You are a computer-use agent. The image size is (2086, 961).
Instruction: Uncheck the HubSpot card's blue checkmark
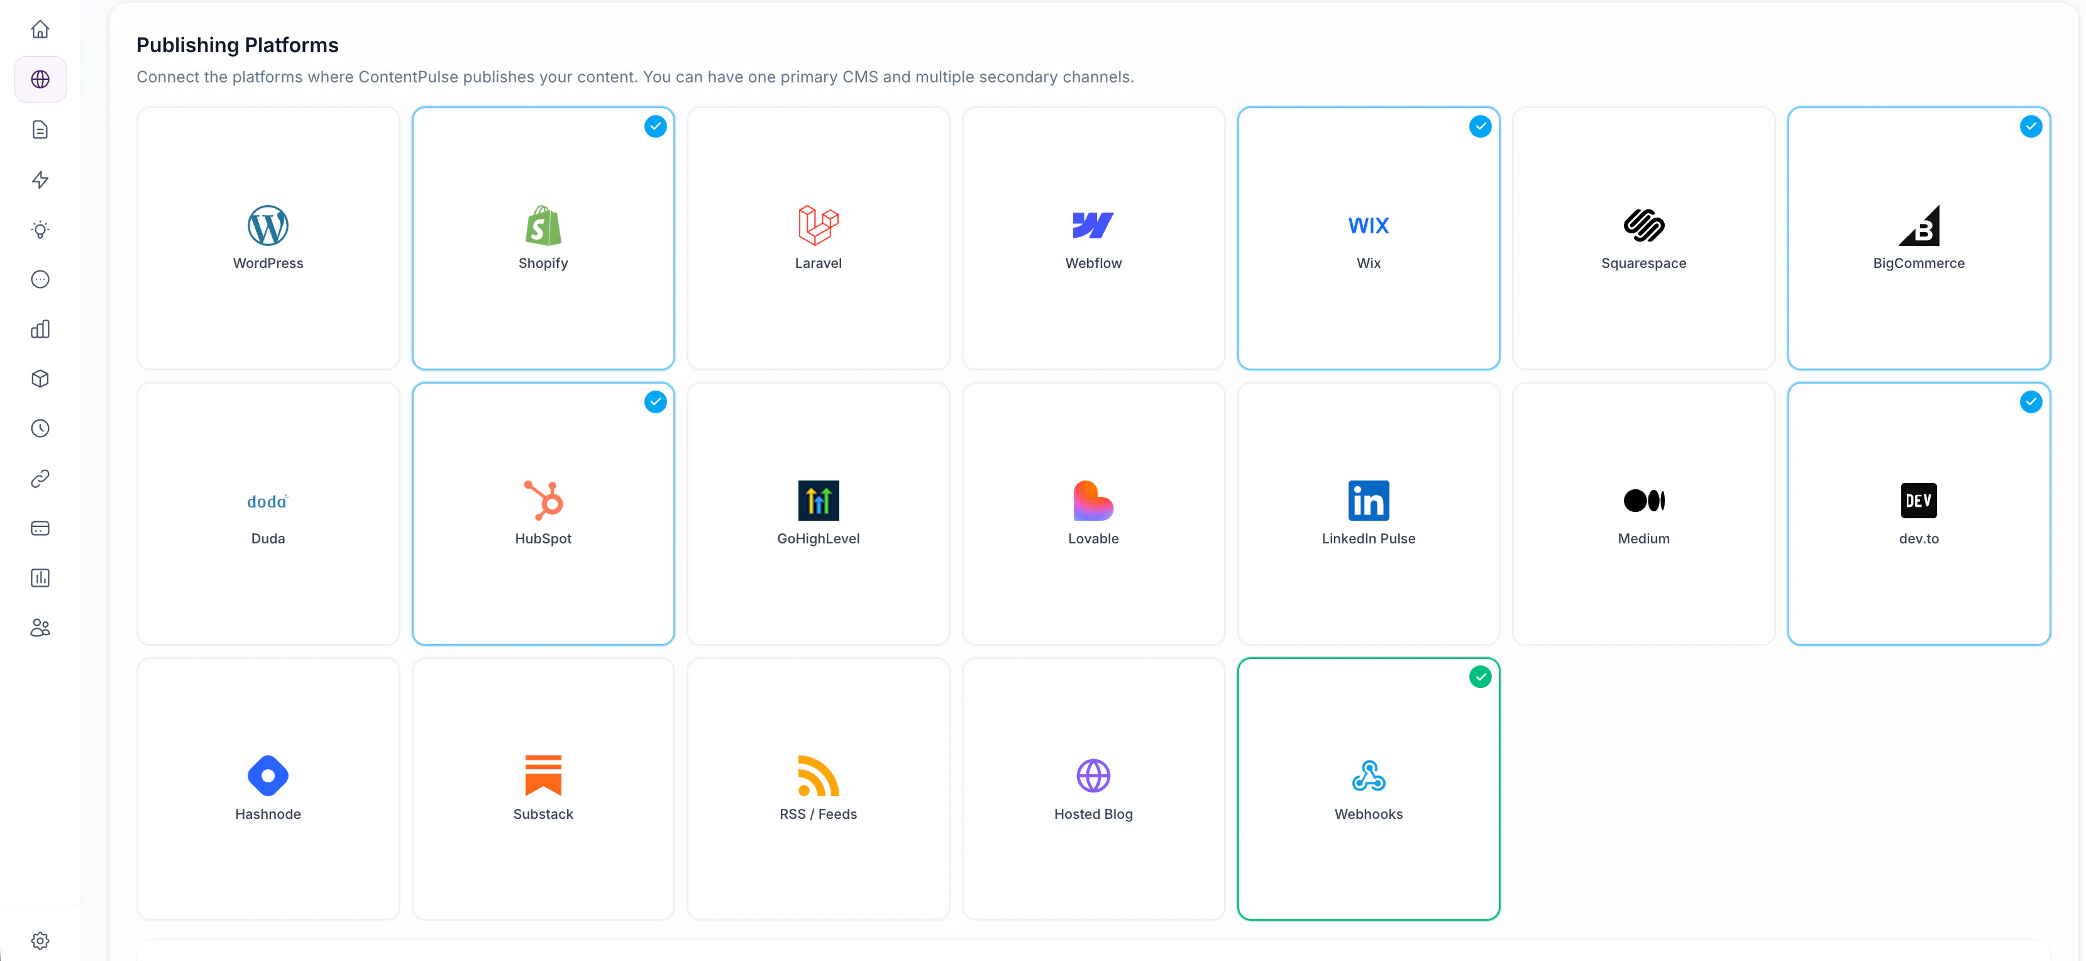click(x=655, y=402)
